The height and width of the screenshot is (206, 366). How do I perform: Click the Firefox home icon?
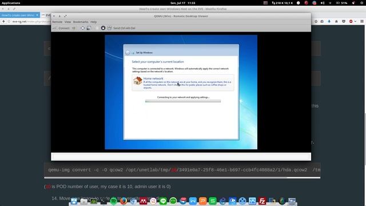click(x=336, y=22)
